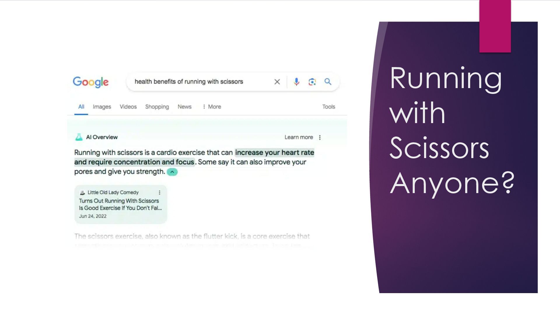The image size is (560, 315).
Task: Click the microphone voice search icon
Action: [x=296, y=82]
